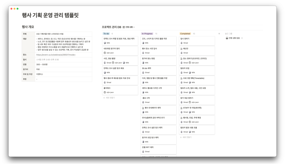Click the 내일 오후 2:00 date mention
The height and width of the screenshot is (168, 285).
(47, 60)
